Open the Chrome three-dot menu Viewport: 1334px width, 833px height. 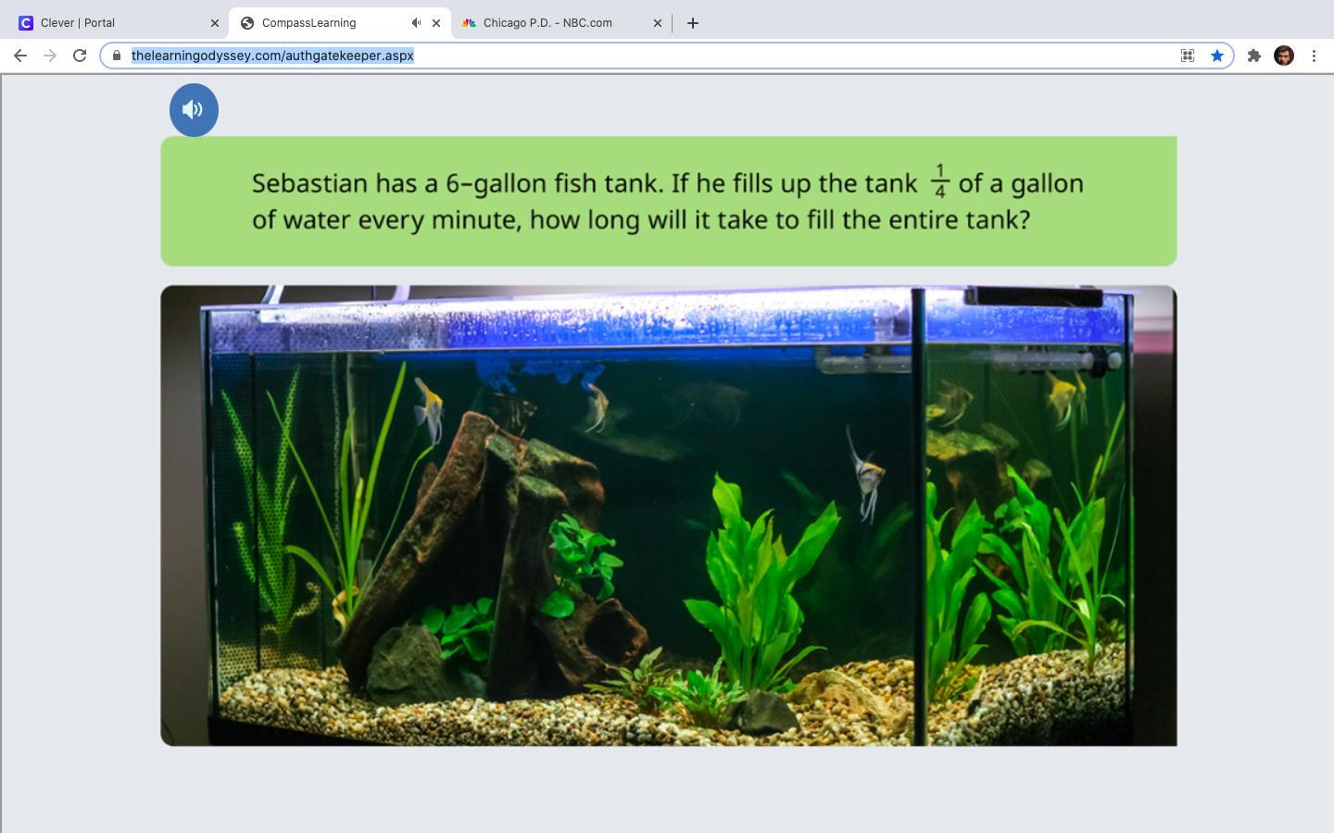[x=1314, y=56]
